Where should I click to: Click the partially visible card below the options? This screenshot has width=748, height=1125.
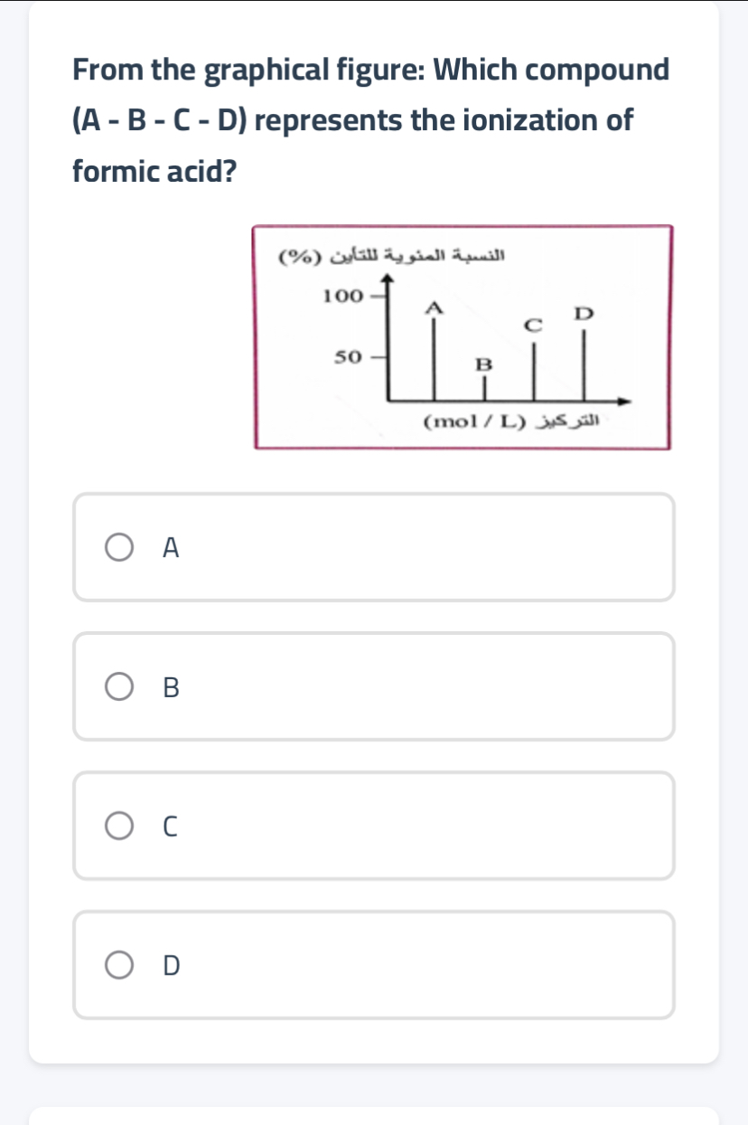point(374,1116)
